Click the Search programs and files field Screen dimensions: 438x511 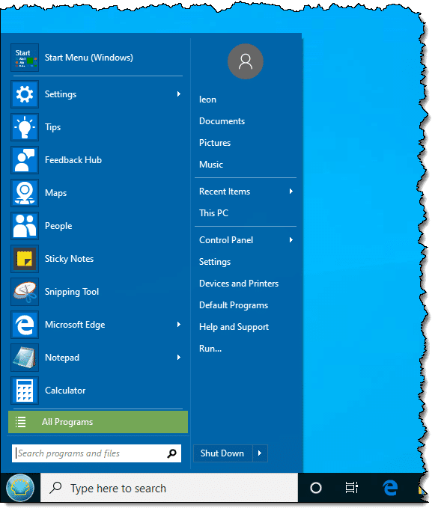(97, 453)
